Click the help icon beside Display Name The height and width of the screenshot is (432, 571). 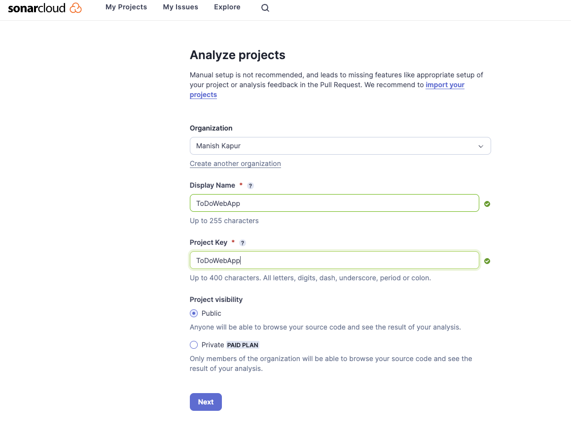pyautogui.click(x=250, y=186)
